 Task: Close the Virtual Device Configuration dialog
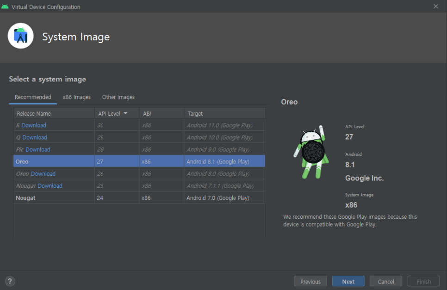point(436,6)
